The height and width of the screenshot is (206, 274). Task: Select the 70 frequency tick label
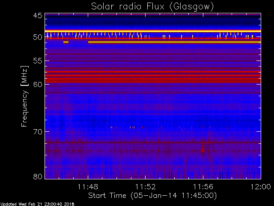38,132
